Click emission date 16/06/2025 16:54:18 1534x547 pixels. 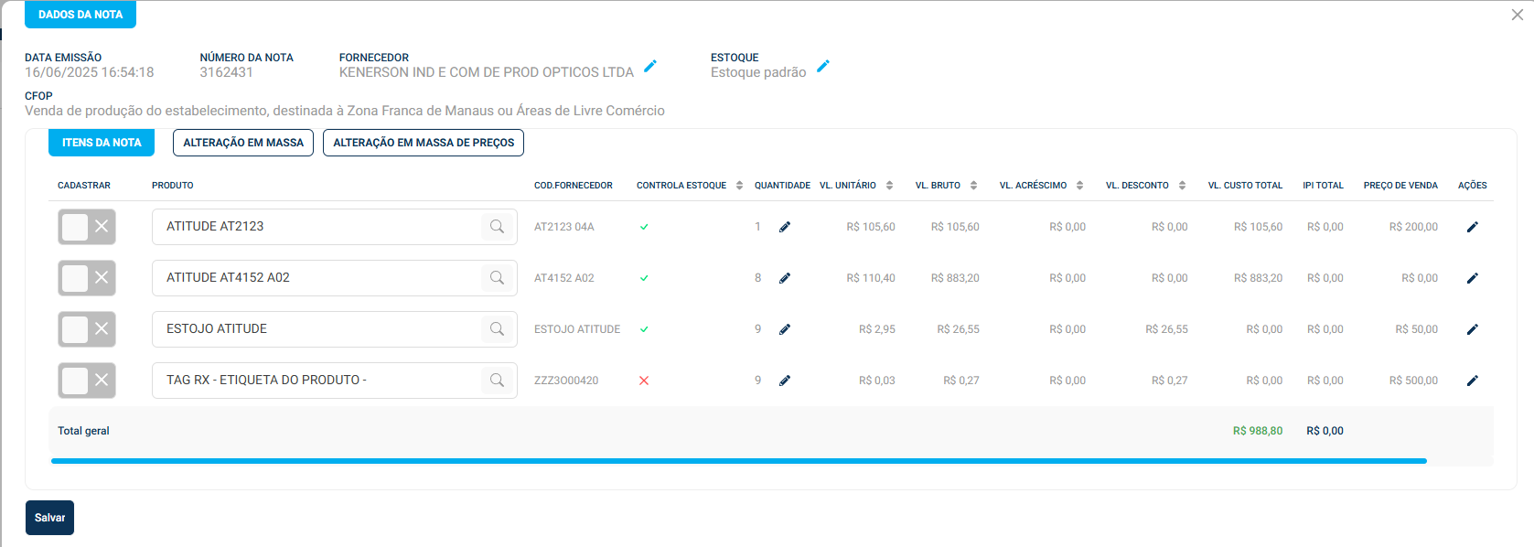click(x=90, y=72)
